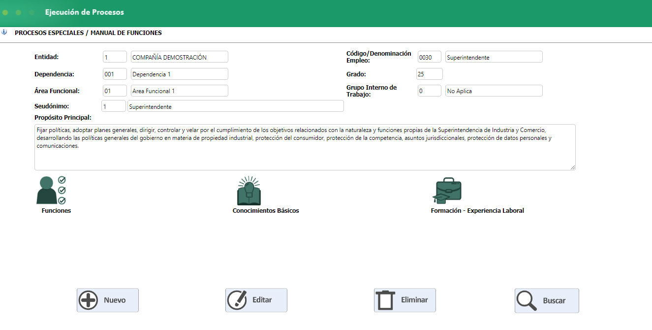The width and height of the screenshot is (652, 330).
Task: Click the Seudónimo: label
Action: (52, 106)
